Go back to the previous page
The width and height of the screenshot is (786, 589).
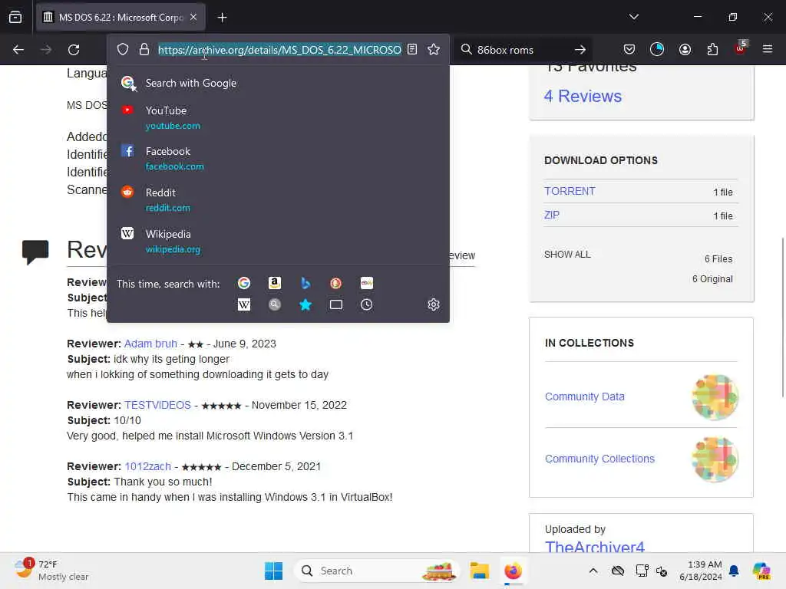pyautogui.click(x=18, y=50)
